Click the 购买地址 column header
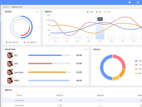 pos(100,95)
